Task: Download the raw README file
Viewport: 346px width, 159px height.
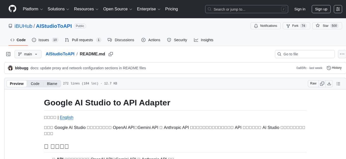Action: point(329,83)
